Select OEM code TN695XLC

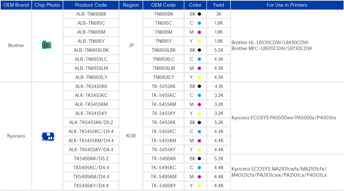pyautogui.click(x=164, y=59)
